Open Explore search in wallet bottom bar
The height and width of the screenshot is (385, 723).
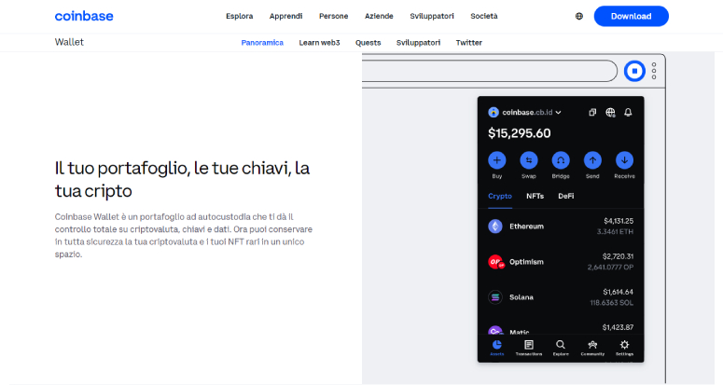(x=561, y=348)
